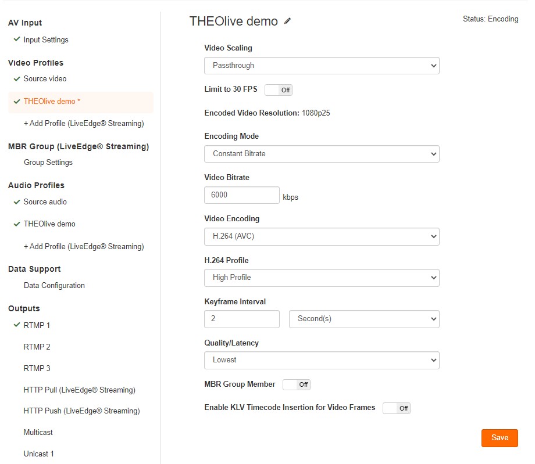This screenshot has width=535, height=464.
Task: Open the Keyframe Interval unit dropdown
Action: tap(364, 319)
